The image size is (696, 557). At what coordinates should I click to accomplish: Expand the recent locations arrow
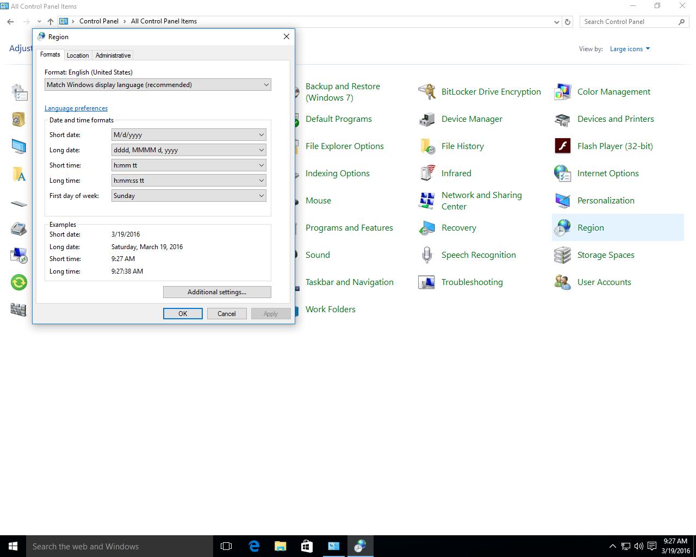[39, 22]
